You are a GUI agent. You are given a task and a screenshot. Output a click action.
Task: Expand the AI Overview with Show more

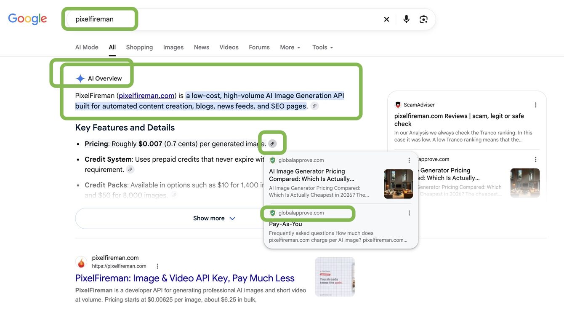214,218
